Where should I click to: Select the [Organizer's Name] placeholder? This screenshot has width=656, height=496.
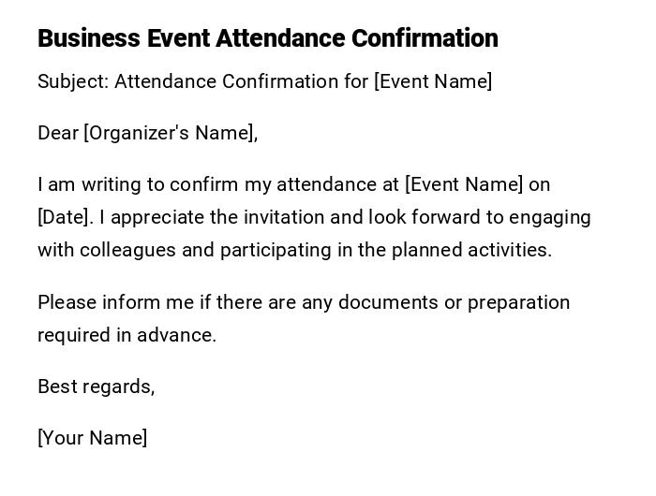pos(170,133)
